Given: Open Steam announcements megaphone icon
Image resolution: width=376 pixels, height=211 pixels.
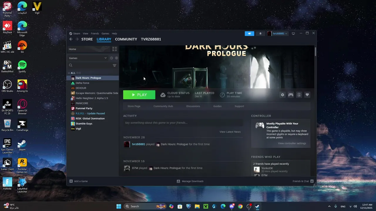Looking at the screenshot, I should 249,33.
